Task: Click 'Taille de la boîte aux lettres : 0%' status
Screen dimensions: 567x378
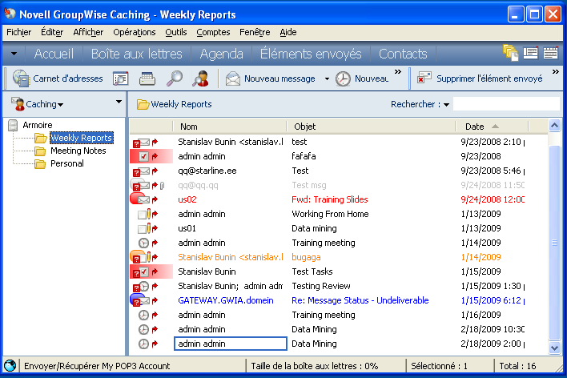Action: pos(315,366)
